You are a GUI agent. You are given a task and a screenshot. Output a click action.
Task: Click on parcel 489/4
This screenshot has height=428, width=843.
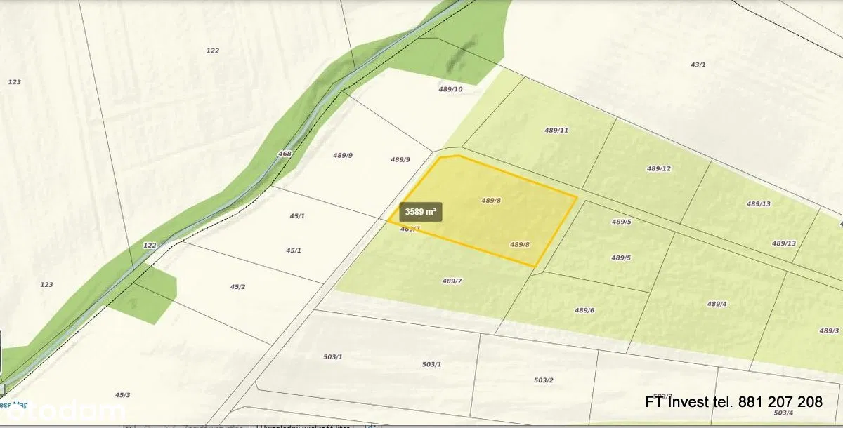[x=717, y=304]
